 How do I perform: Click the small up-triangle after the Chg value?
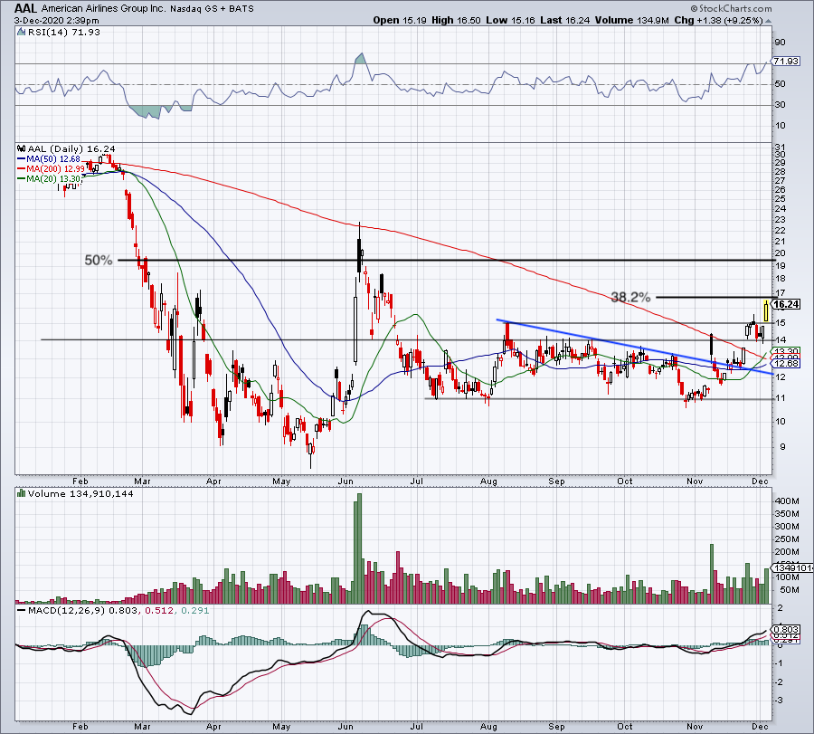[x=768, y=21]
